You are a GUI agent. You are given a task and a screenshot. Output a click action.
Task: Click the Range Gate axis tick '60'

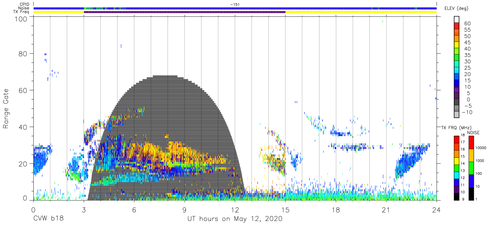(x=23, y=90)
